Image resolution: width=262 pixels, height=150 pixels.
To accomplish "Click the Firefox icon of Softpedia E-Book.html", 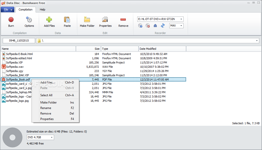I will coord(4,54).
